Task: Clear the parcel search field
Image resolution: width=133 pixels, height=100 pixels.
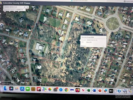Action: coord(24,7)
